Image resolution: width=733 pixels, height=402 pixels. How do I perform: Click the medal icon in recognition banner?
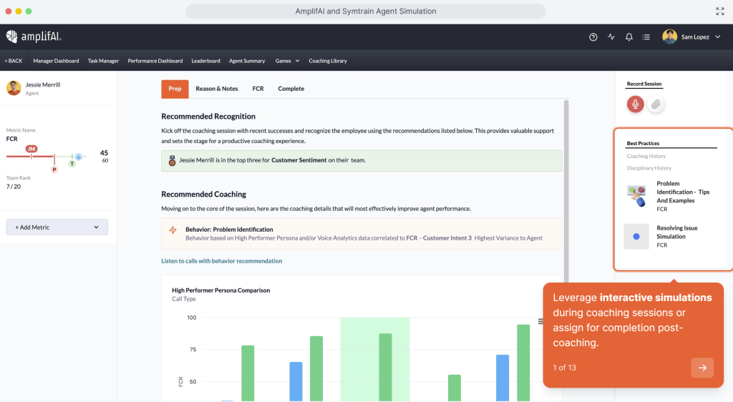point(172,161)
